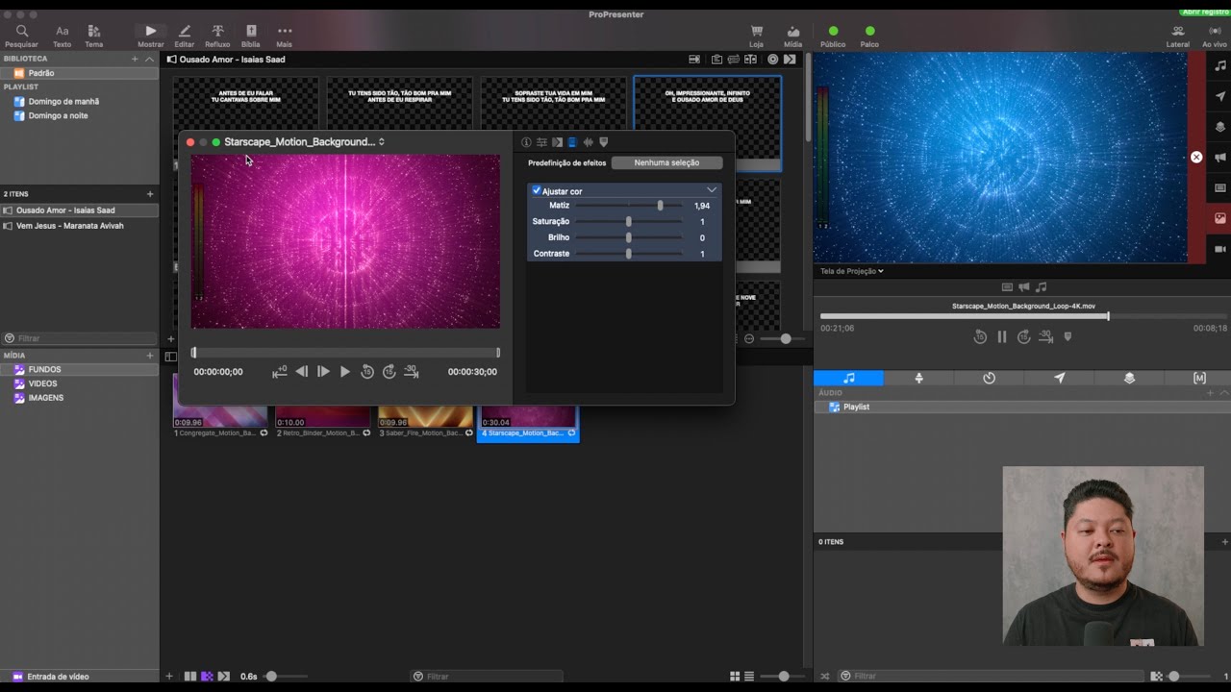Collapse the Biblioteca section
The image size is (1231, 692).
click(149, 59)
